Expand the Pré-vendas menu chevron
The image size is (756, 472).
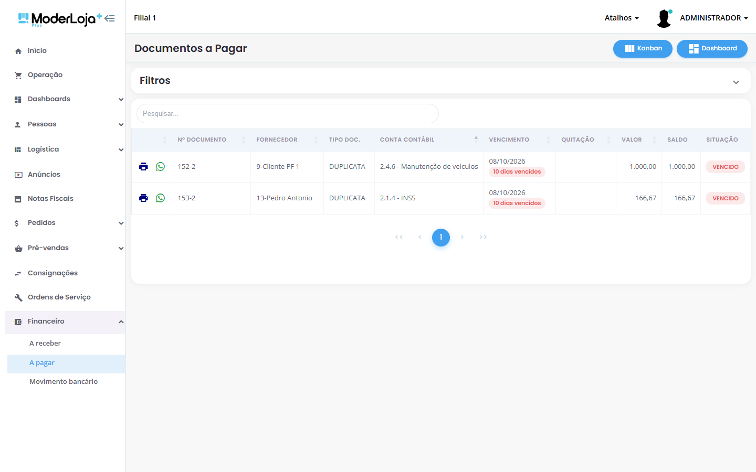click(x=121, y=248)
